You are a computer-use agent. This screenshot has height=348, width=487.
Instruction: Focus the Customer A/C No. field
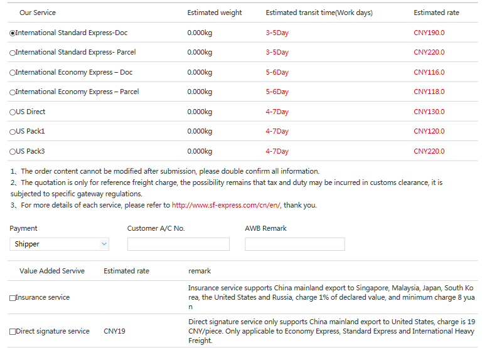[178, 244]
